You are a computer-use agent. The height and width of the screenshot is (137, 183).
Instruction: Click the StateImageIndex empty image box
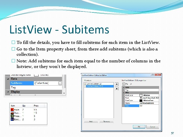coord(36,75)
